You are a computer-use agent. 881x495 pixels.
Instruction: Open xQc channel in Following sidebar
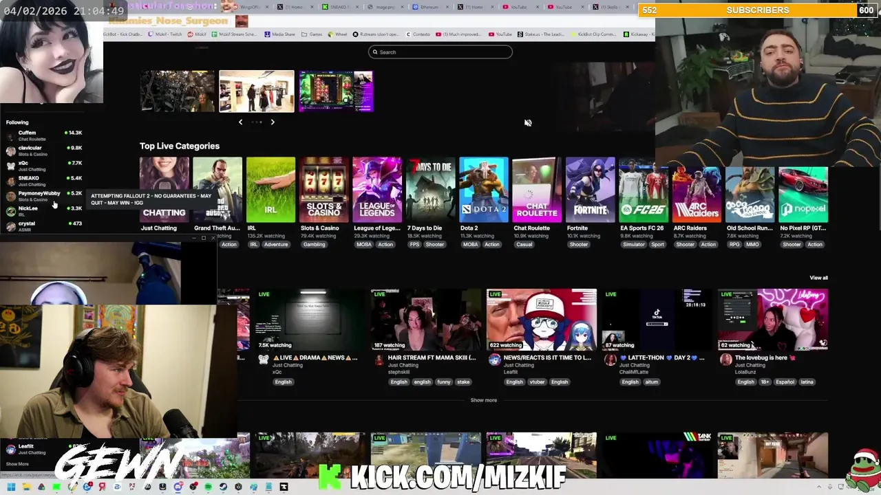tap(44, 166)
